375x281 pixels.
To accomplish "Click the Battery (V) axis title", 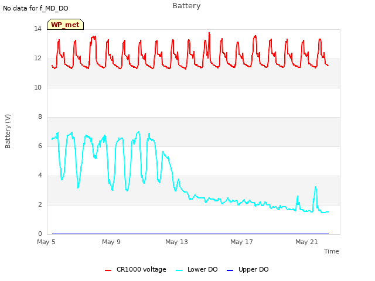I will coord(8,131).
